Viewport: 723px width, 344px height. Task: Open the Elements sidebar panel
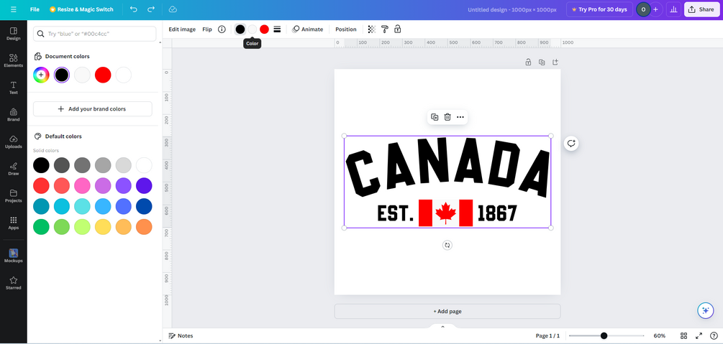(14, 61)
